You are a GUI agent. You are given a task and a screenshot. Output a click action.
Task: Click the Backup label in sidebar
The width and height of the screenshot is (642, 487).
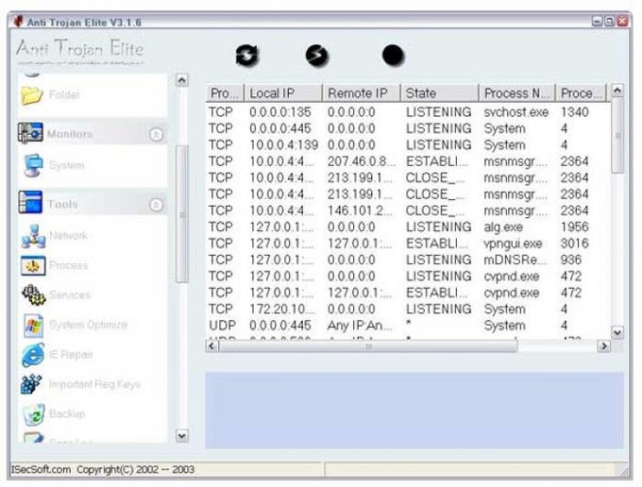pos(67,413)
